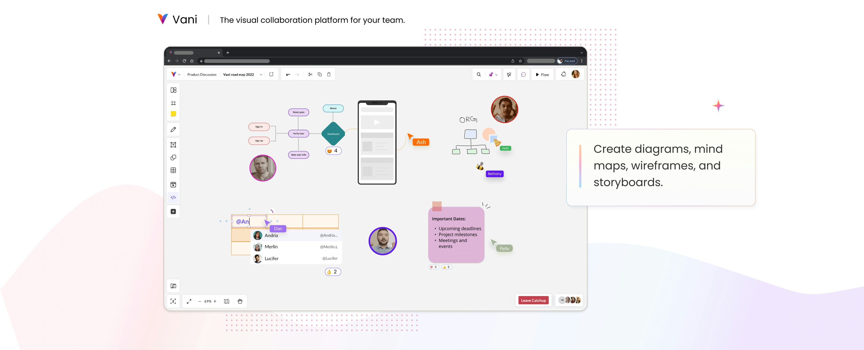
Task: Click the Leave Catchup button
Action: [x=533, y=300]
